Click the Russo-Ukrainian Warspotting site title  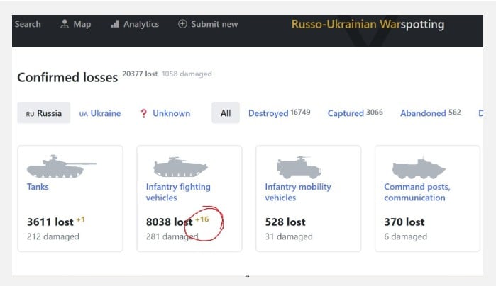368,24
